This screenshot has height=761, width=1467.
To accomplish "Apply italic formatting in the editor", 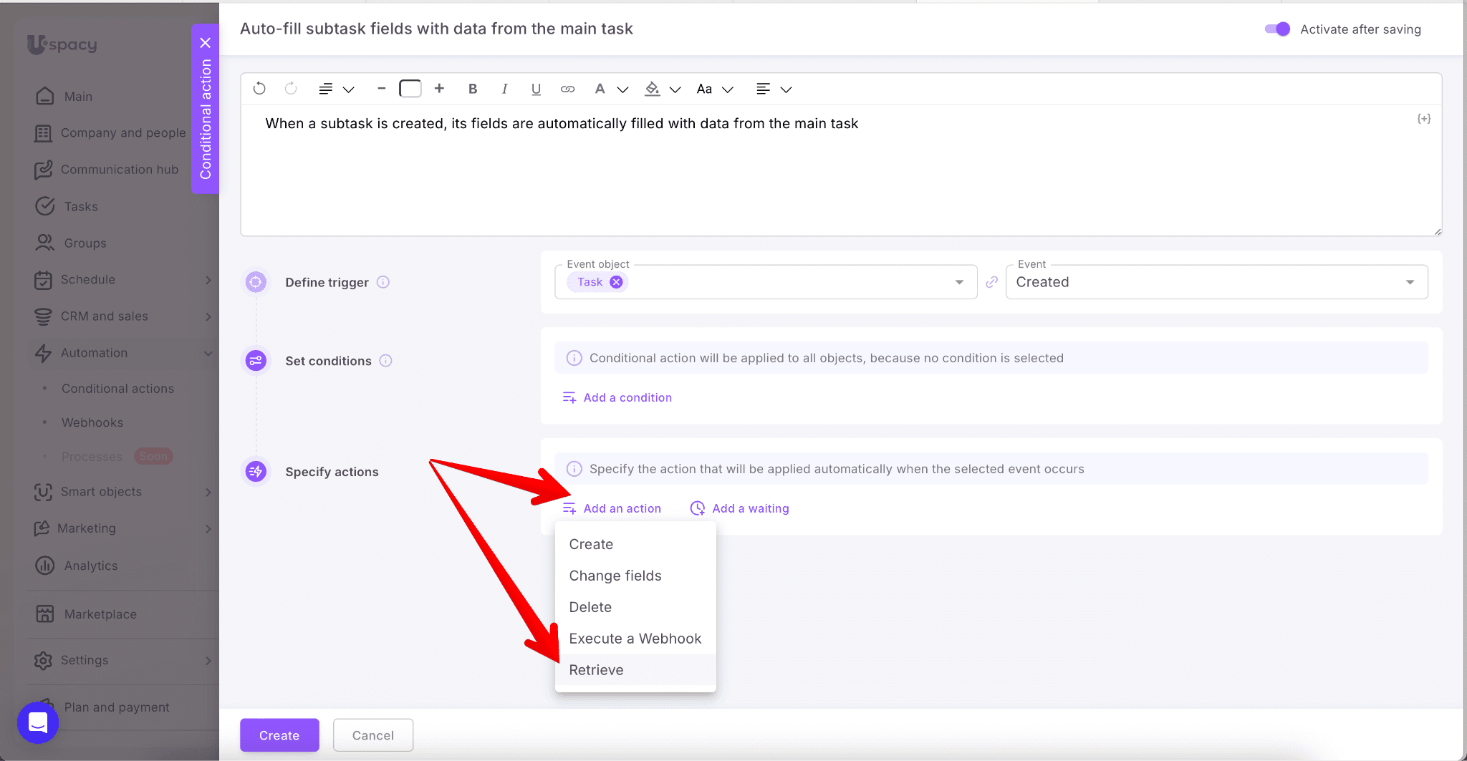I will [504, 89].
